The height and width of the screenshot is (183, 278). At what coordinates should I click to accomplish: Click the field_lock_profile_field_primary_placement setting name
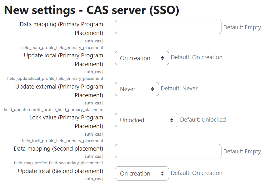[62, 141]
